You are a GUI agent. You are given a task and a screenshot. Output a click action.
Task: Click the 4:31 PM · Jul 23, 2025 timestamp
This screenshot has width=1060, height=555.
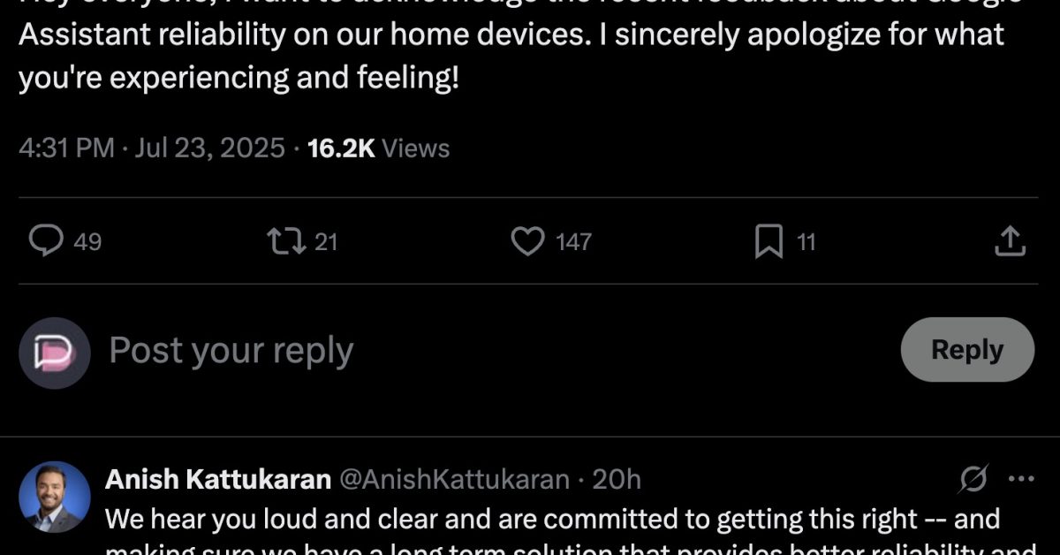pos(152,148)
